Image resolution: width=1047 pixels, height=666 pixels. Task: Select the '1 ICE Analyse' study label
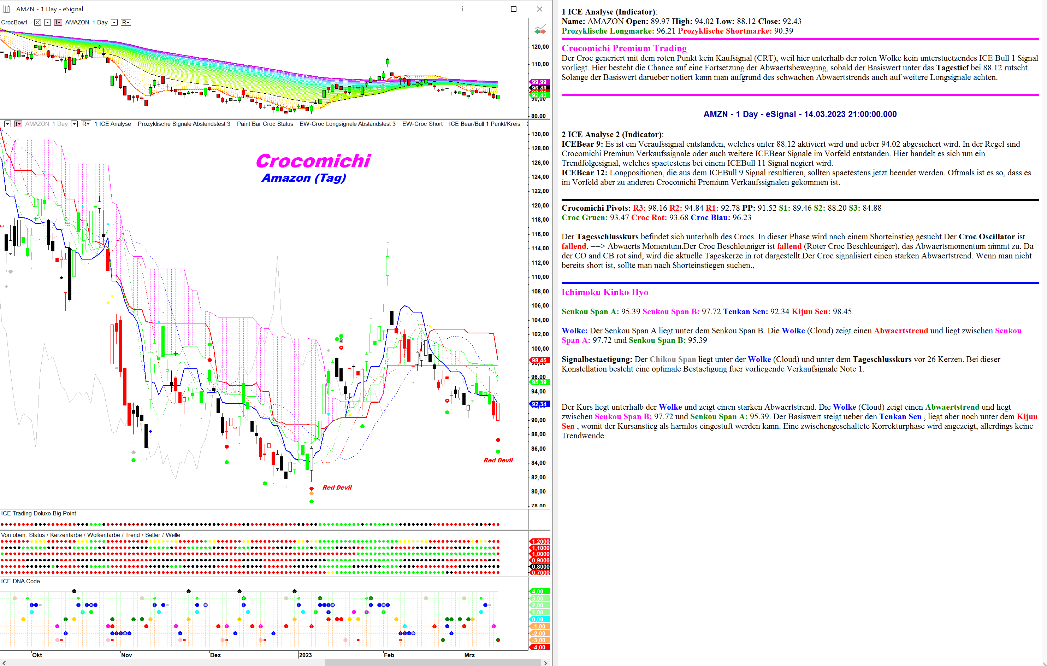(113, 124)
